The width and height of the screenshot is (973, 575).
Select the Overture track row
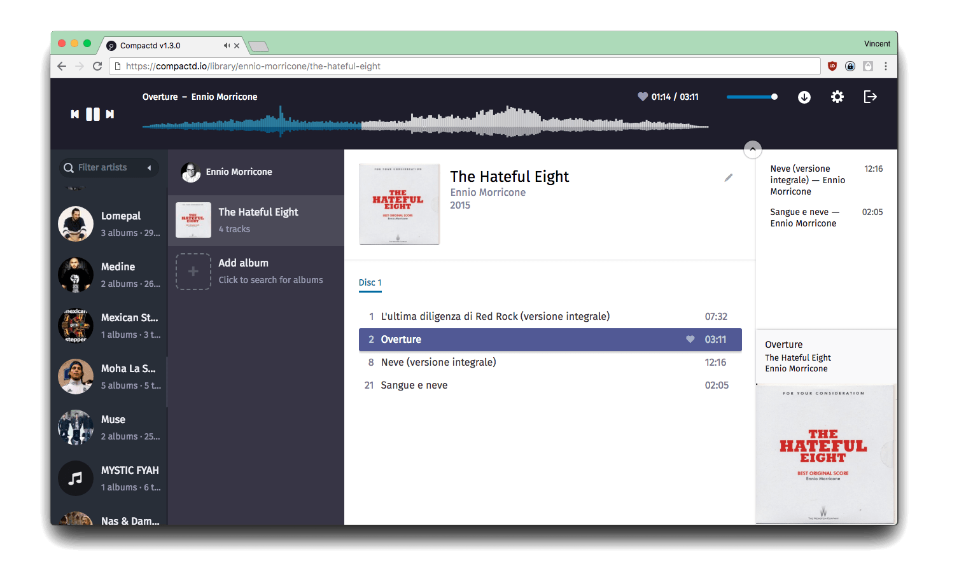(x=550, y=339)
